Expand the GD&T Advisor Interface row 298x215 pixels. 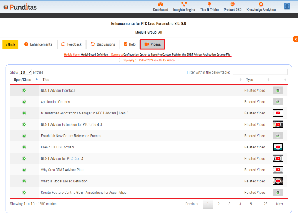[24, 90]
